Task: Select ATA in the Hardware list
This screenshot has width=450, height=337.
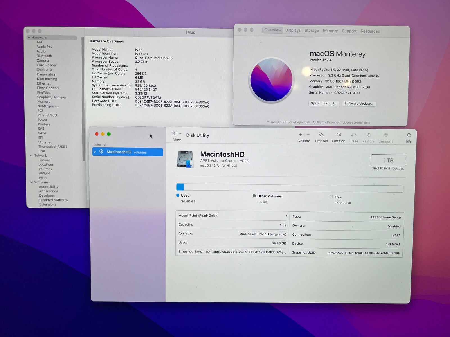Action: tap(39, 42)
